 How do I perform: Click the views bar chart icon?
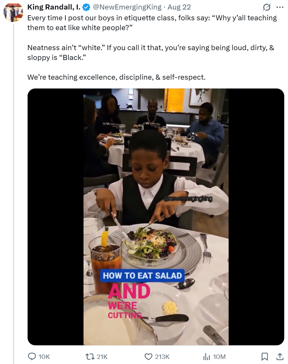207,357
